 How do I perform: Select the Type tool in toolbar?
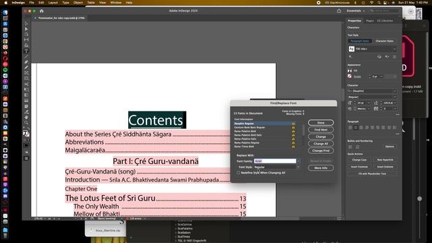coord(26,51)
